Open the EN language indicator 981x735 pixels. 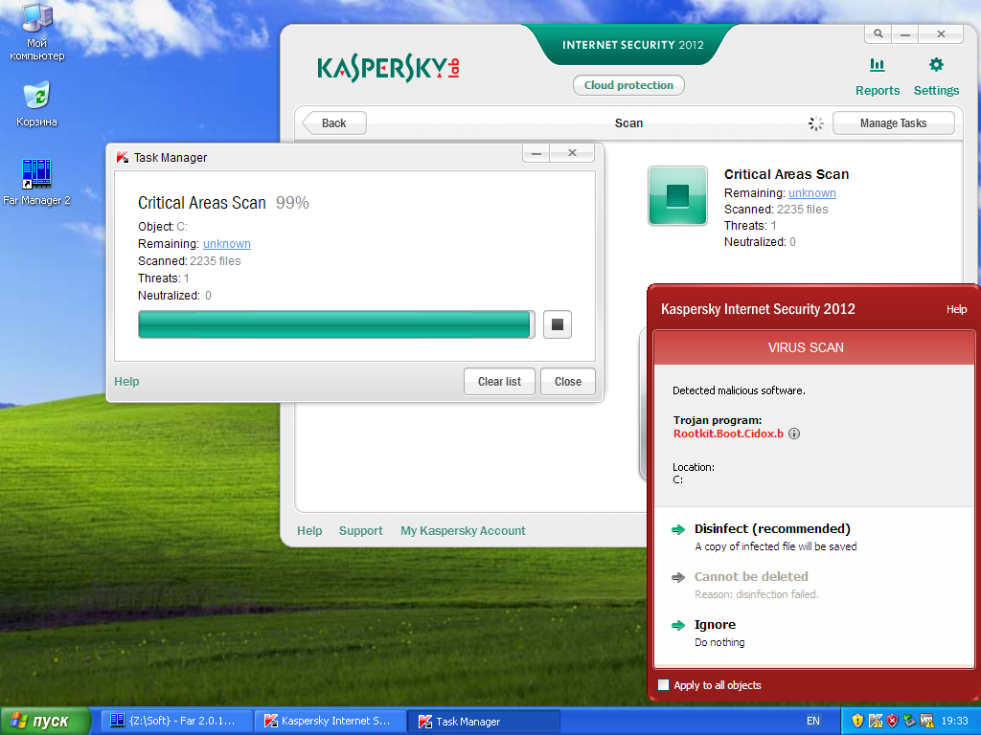coord(812,721)
